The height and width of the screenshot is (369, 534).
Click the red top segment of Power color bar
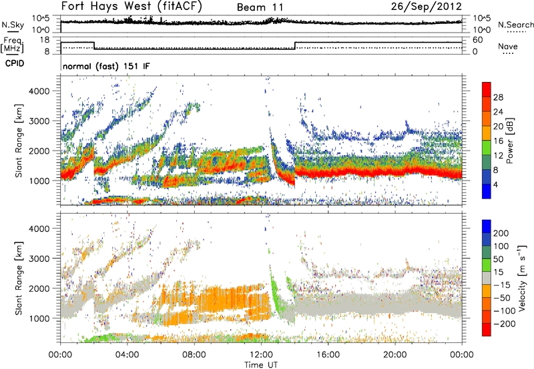(487, 89)
